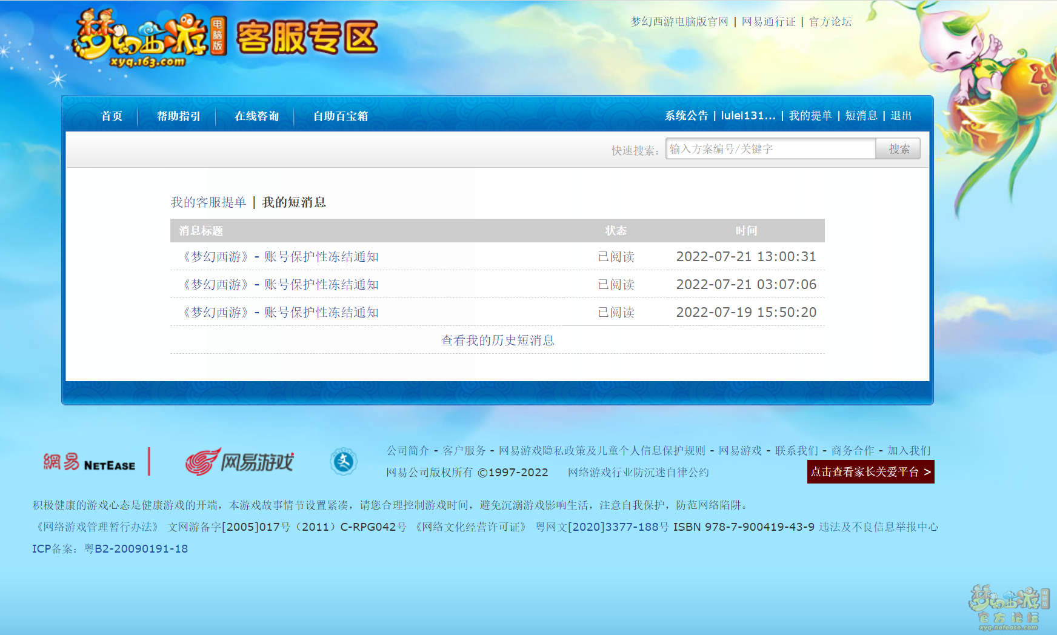Open the 网易通行证 top link
The height and width of the screenshot is (635, 1057).
click(x=769, y=22)
